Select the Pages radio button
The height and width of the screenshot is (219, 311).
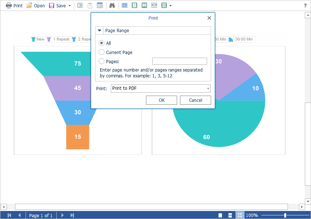point(101,61)
